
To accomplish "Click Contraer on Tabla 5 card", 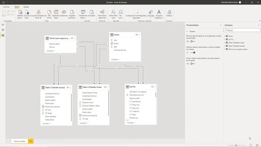I will coord(47,123).
